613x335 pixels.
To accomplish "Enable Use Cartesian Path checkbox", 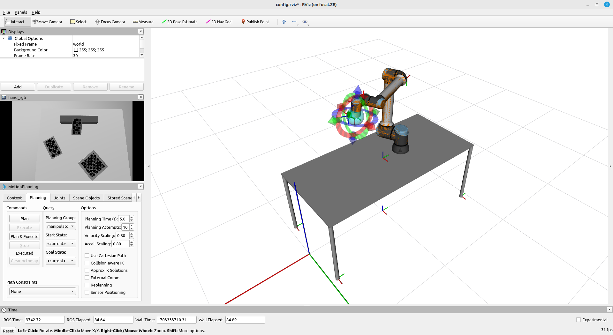I will 87,256.
